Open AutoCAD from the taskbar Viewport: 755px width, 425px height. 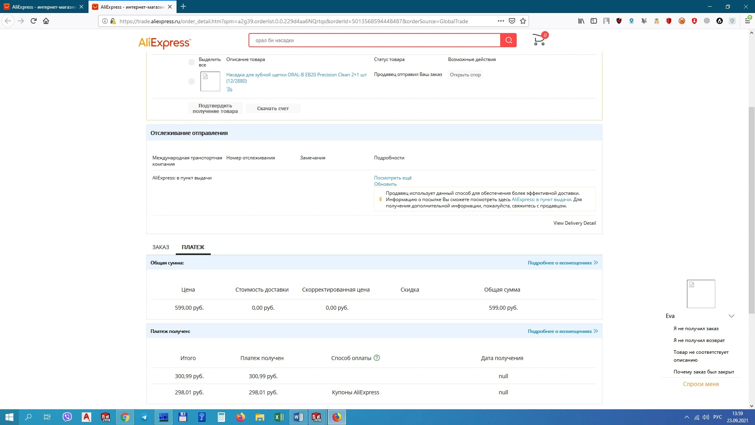(87, 417)
